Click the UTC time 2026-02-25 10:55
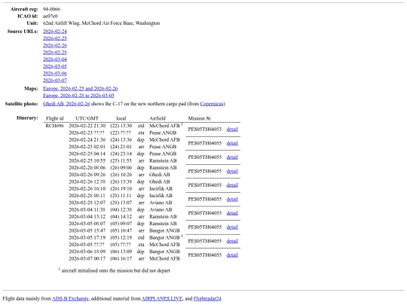The height and width of the screenshot is (305, 407). click(x=87, y=161)
